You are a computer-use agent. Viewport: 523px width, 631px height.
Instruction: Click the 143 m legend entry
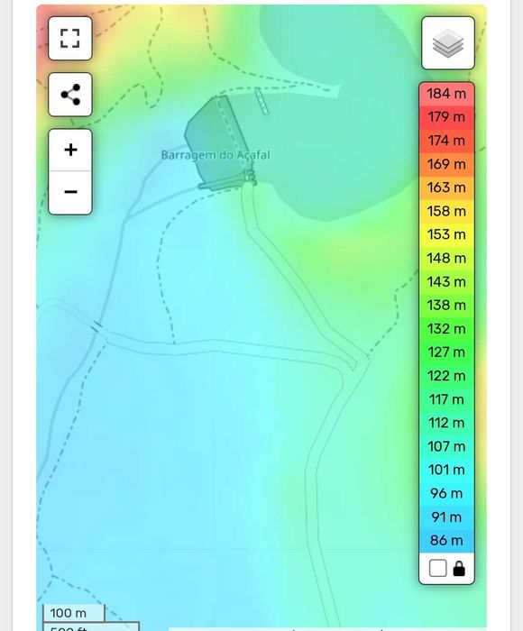click(446, 281)
